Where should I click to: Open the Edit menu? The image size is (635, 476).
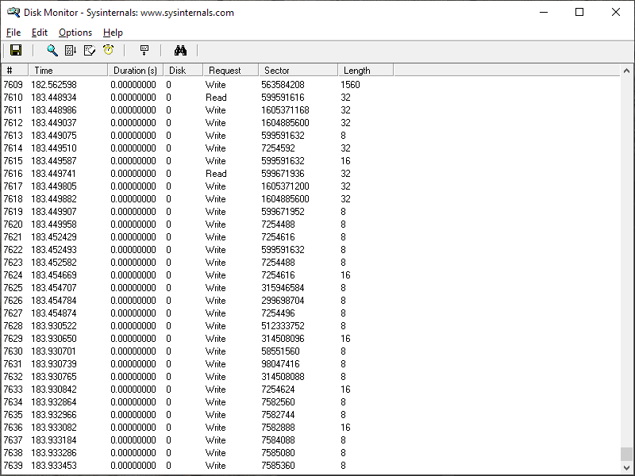click(x=40, y=33)
